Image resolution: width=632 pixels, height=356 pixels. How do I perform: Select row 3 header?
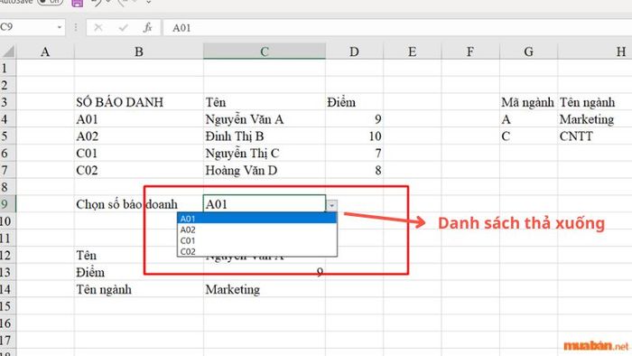point(7,102)
